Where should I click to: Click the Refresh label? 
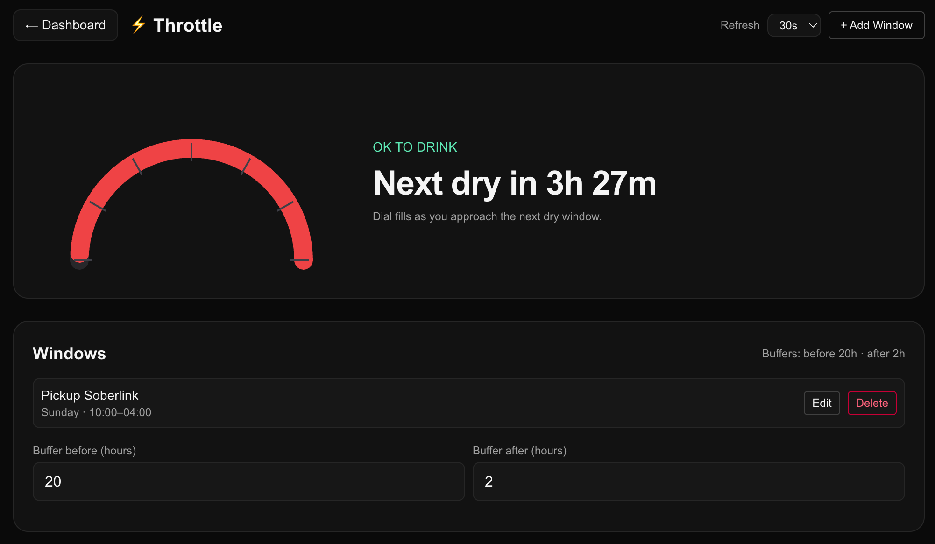pos(740,25)
